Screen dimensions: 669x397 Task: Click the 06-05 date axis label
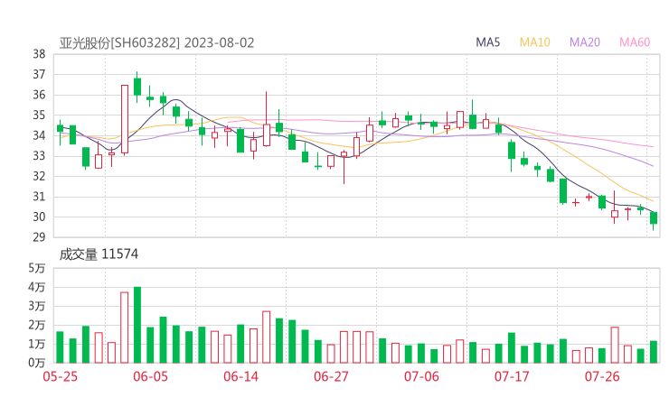pos(151,376)
